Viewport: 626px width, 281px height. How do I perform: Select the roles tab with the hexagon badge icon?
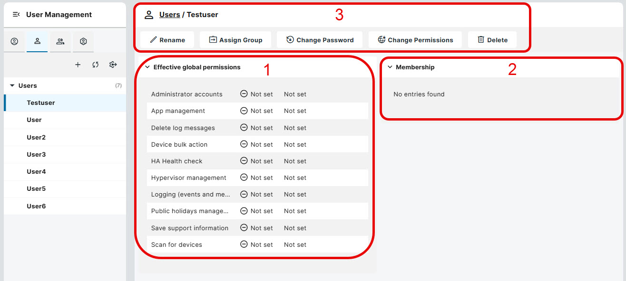tap(83, 42)
